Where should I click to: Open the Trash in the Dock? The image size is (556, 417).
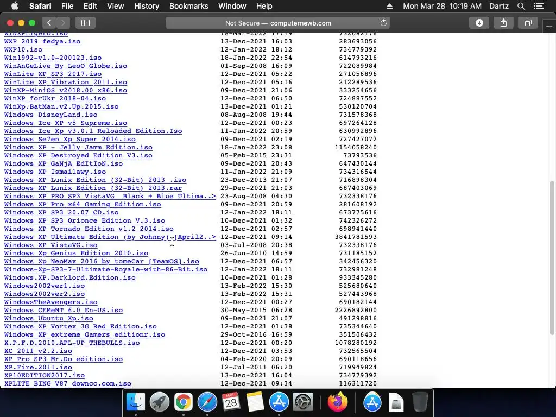pyautogui.click(x=420, y=402)
